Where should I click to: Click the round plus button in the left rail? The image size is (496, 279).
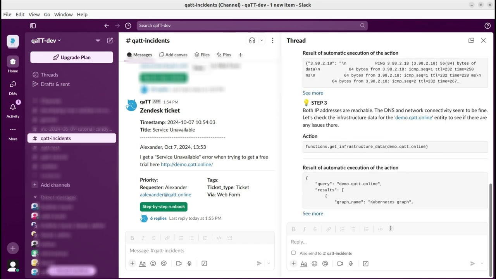(x=13, y=248)
